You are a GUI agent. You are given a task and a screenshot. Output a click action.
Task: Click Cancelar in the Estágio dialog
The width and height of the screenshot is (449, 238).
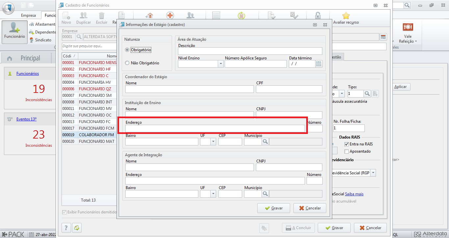310,208
